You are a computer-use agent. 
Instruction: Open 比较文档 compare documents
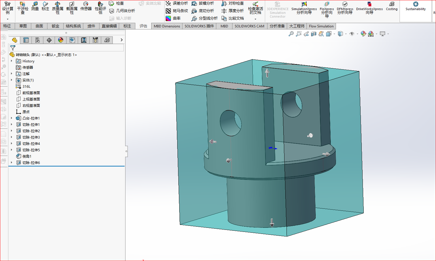tap(233, 18)
